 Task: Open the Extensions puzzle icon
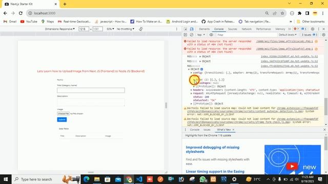pyautogui.click(x=299, y=13)
